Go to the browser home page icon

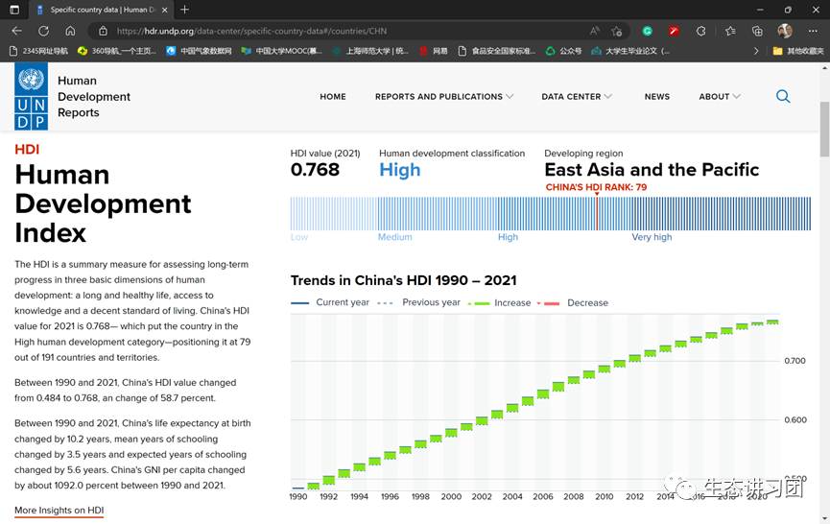click(70, 31)
